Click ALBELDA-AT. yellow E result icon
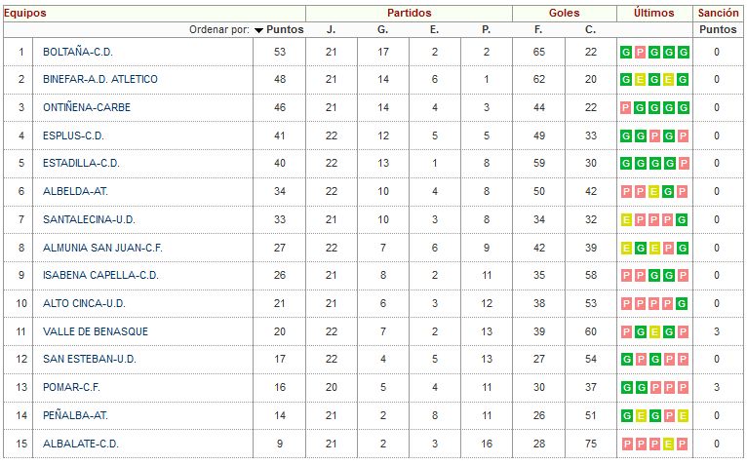The image size is (747, 464). (x=654, y=191)
